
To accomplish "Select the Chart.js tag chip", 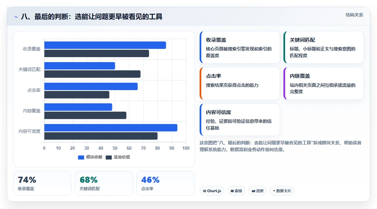I will (x=212, y=191).
